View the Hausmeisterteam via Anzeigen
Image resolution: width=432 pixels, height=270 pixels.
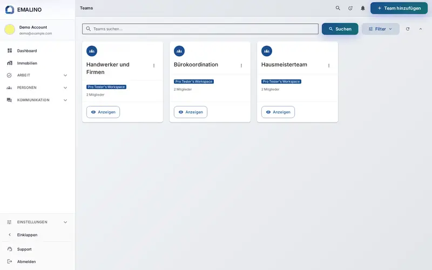[278, 112]
